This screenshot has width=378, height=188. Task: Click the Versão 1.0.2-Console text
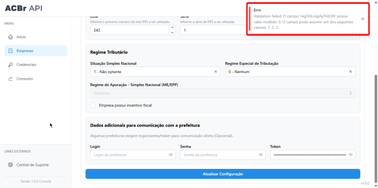click(36, 181)
